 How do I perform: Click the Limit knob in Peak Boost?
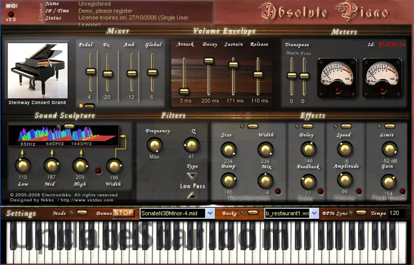[389, 149]
